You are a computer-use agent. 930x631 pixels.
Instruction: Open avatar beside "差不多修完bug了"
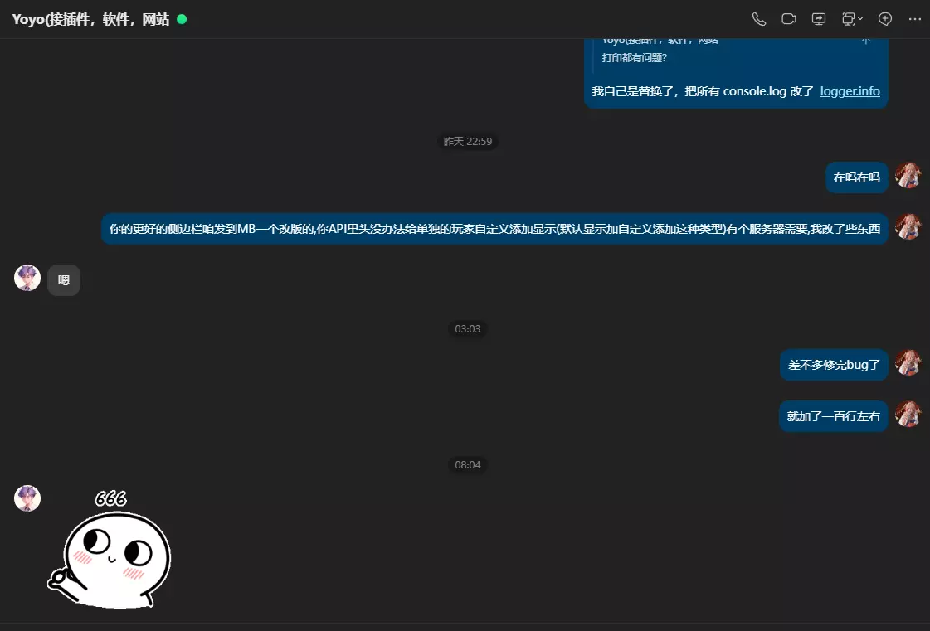pyautogui.click(x=908, y=362)
